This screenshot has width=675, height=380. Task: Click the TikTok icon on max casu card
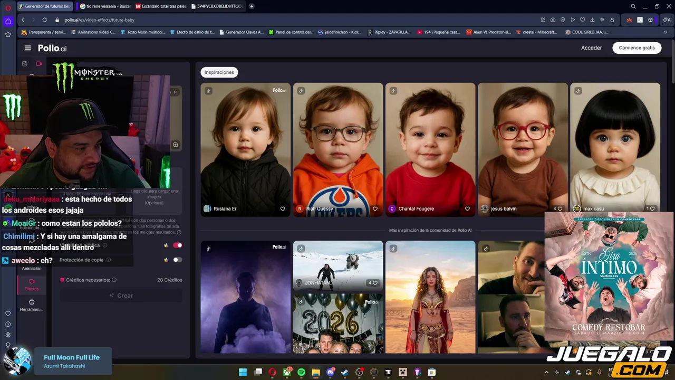578,91
